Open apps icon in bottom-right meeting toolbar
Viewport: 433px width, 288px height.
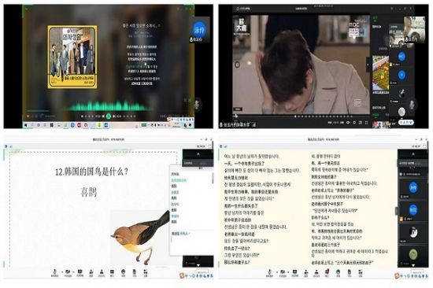[x=361, y=272]
